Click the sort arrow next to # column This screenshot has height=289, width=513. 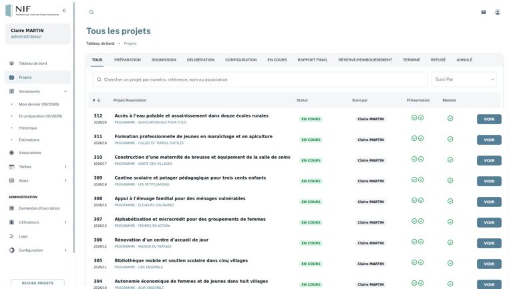[x=98, y=100]
